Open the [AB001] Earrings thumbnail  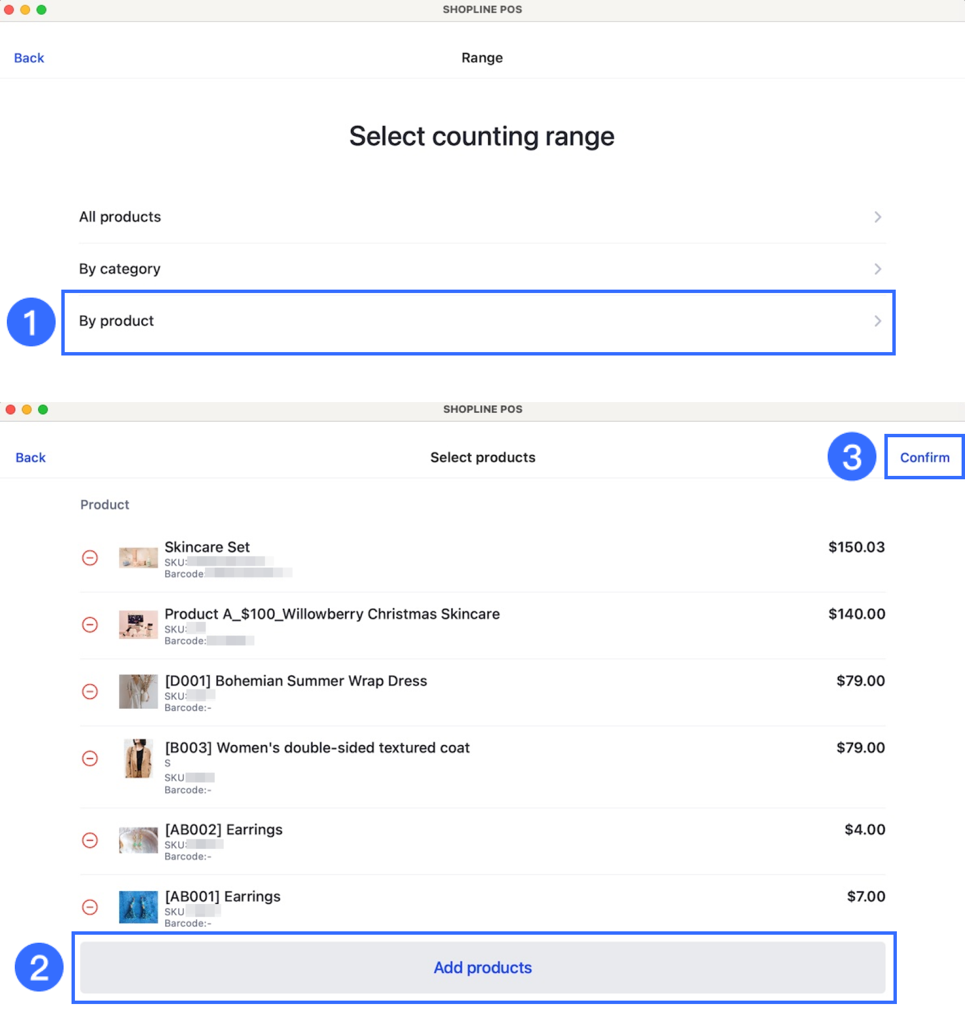pos(138,907)
